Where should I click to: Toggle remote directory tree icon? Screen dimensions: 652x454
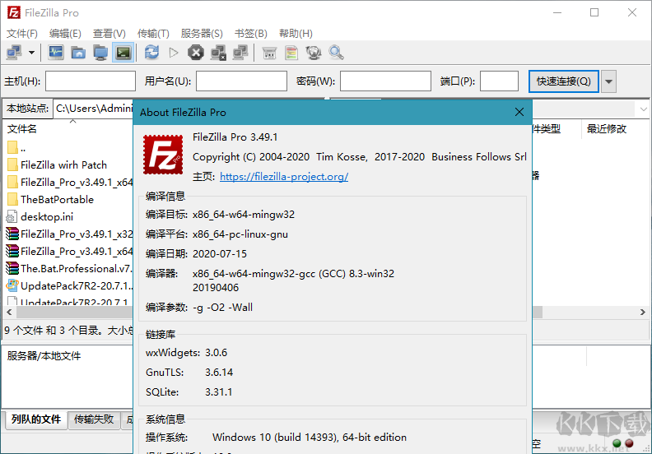[x=100, y=53]
